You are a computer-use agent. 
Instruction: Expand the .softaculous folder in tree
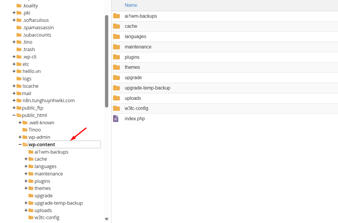coord(14,20)
